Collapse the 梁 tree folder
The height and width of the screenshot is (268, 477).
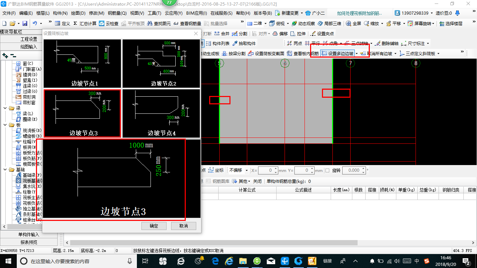pos(5,108)
